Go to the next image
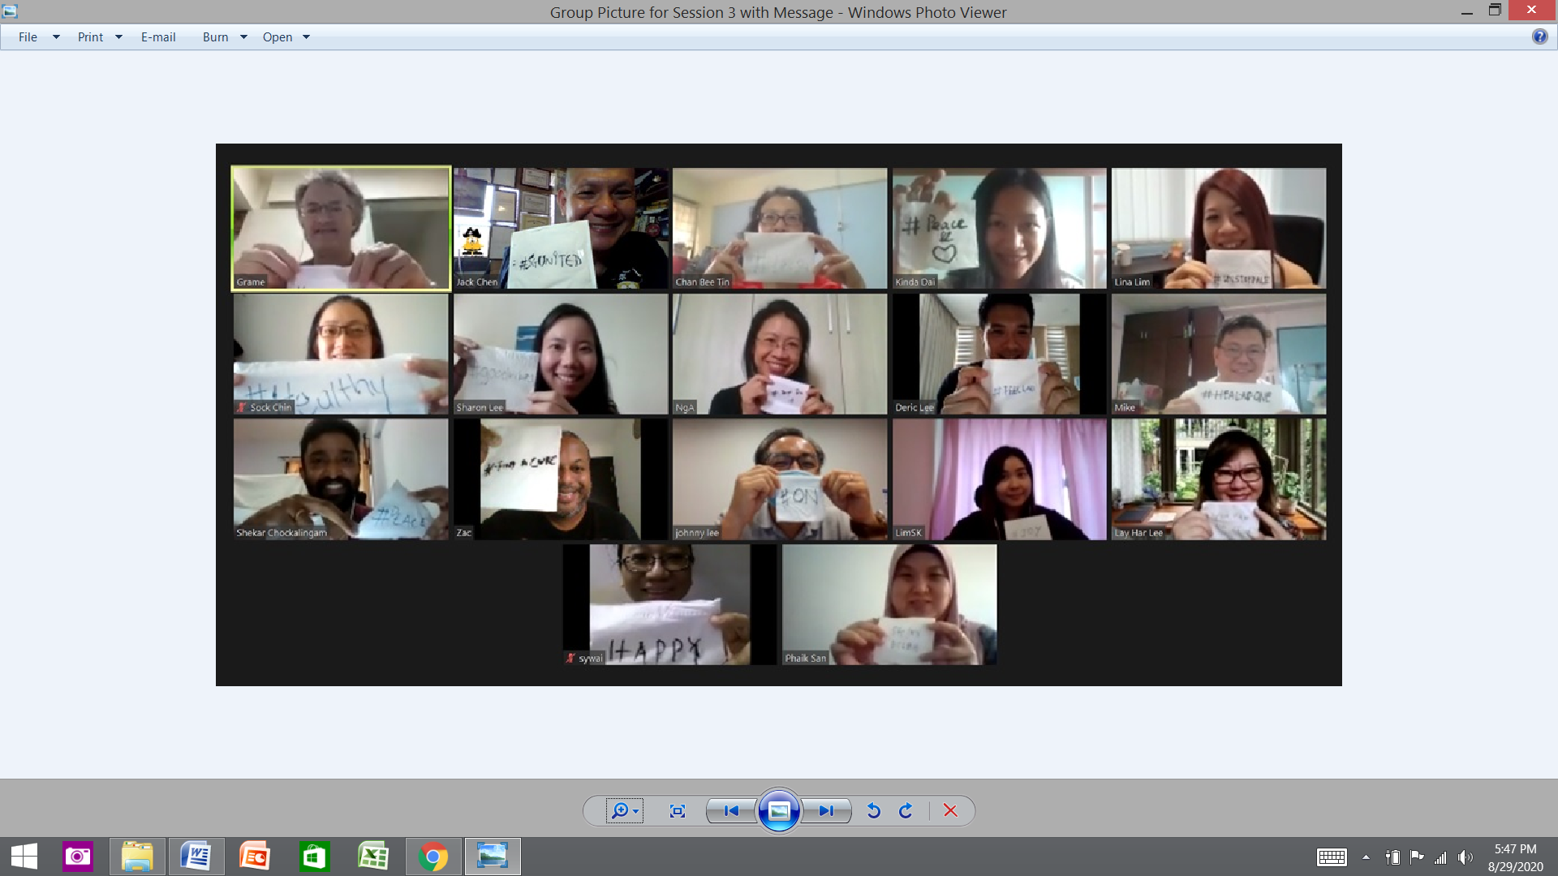 click(x=826, y=810)
